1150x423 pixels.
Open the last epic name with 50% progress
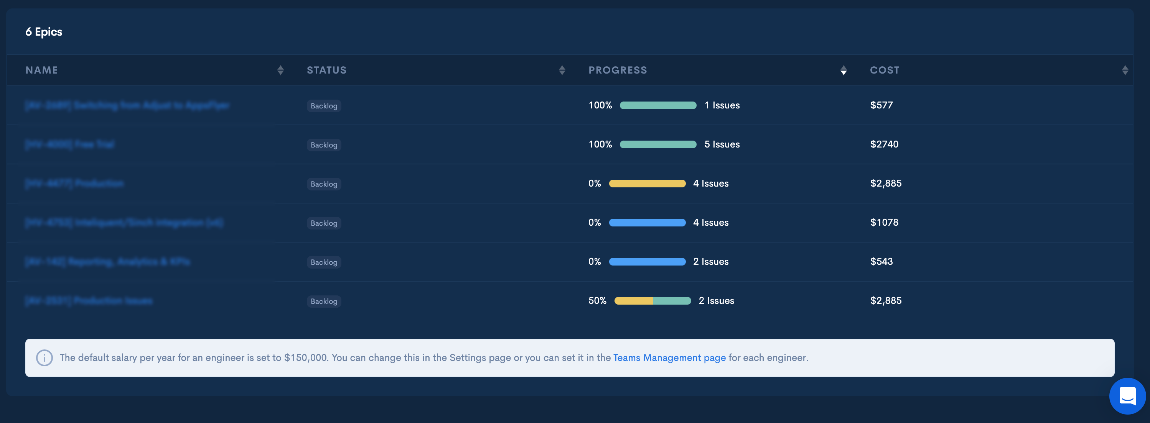tap(88, 301)
